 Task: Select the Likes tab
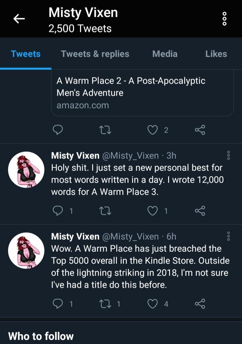pyautogui.click(x=216, y=54)
